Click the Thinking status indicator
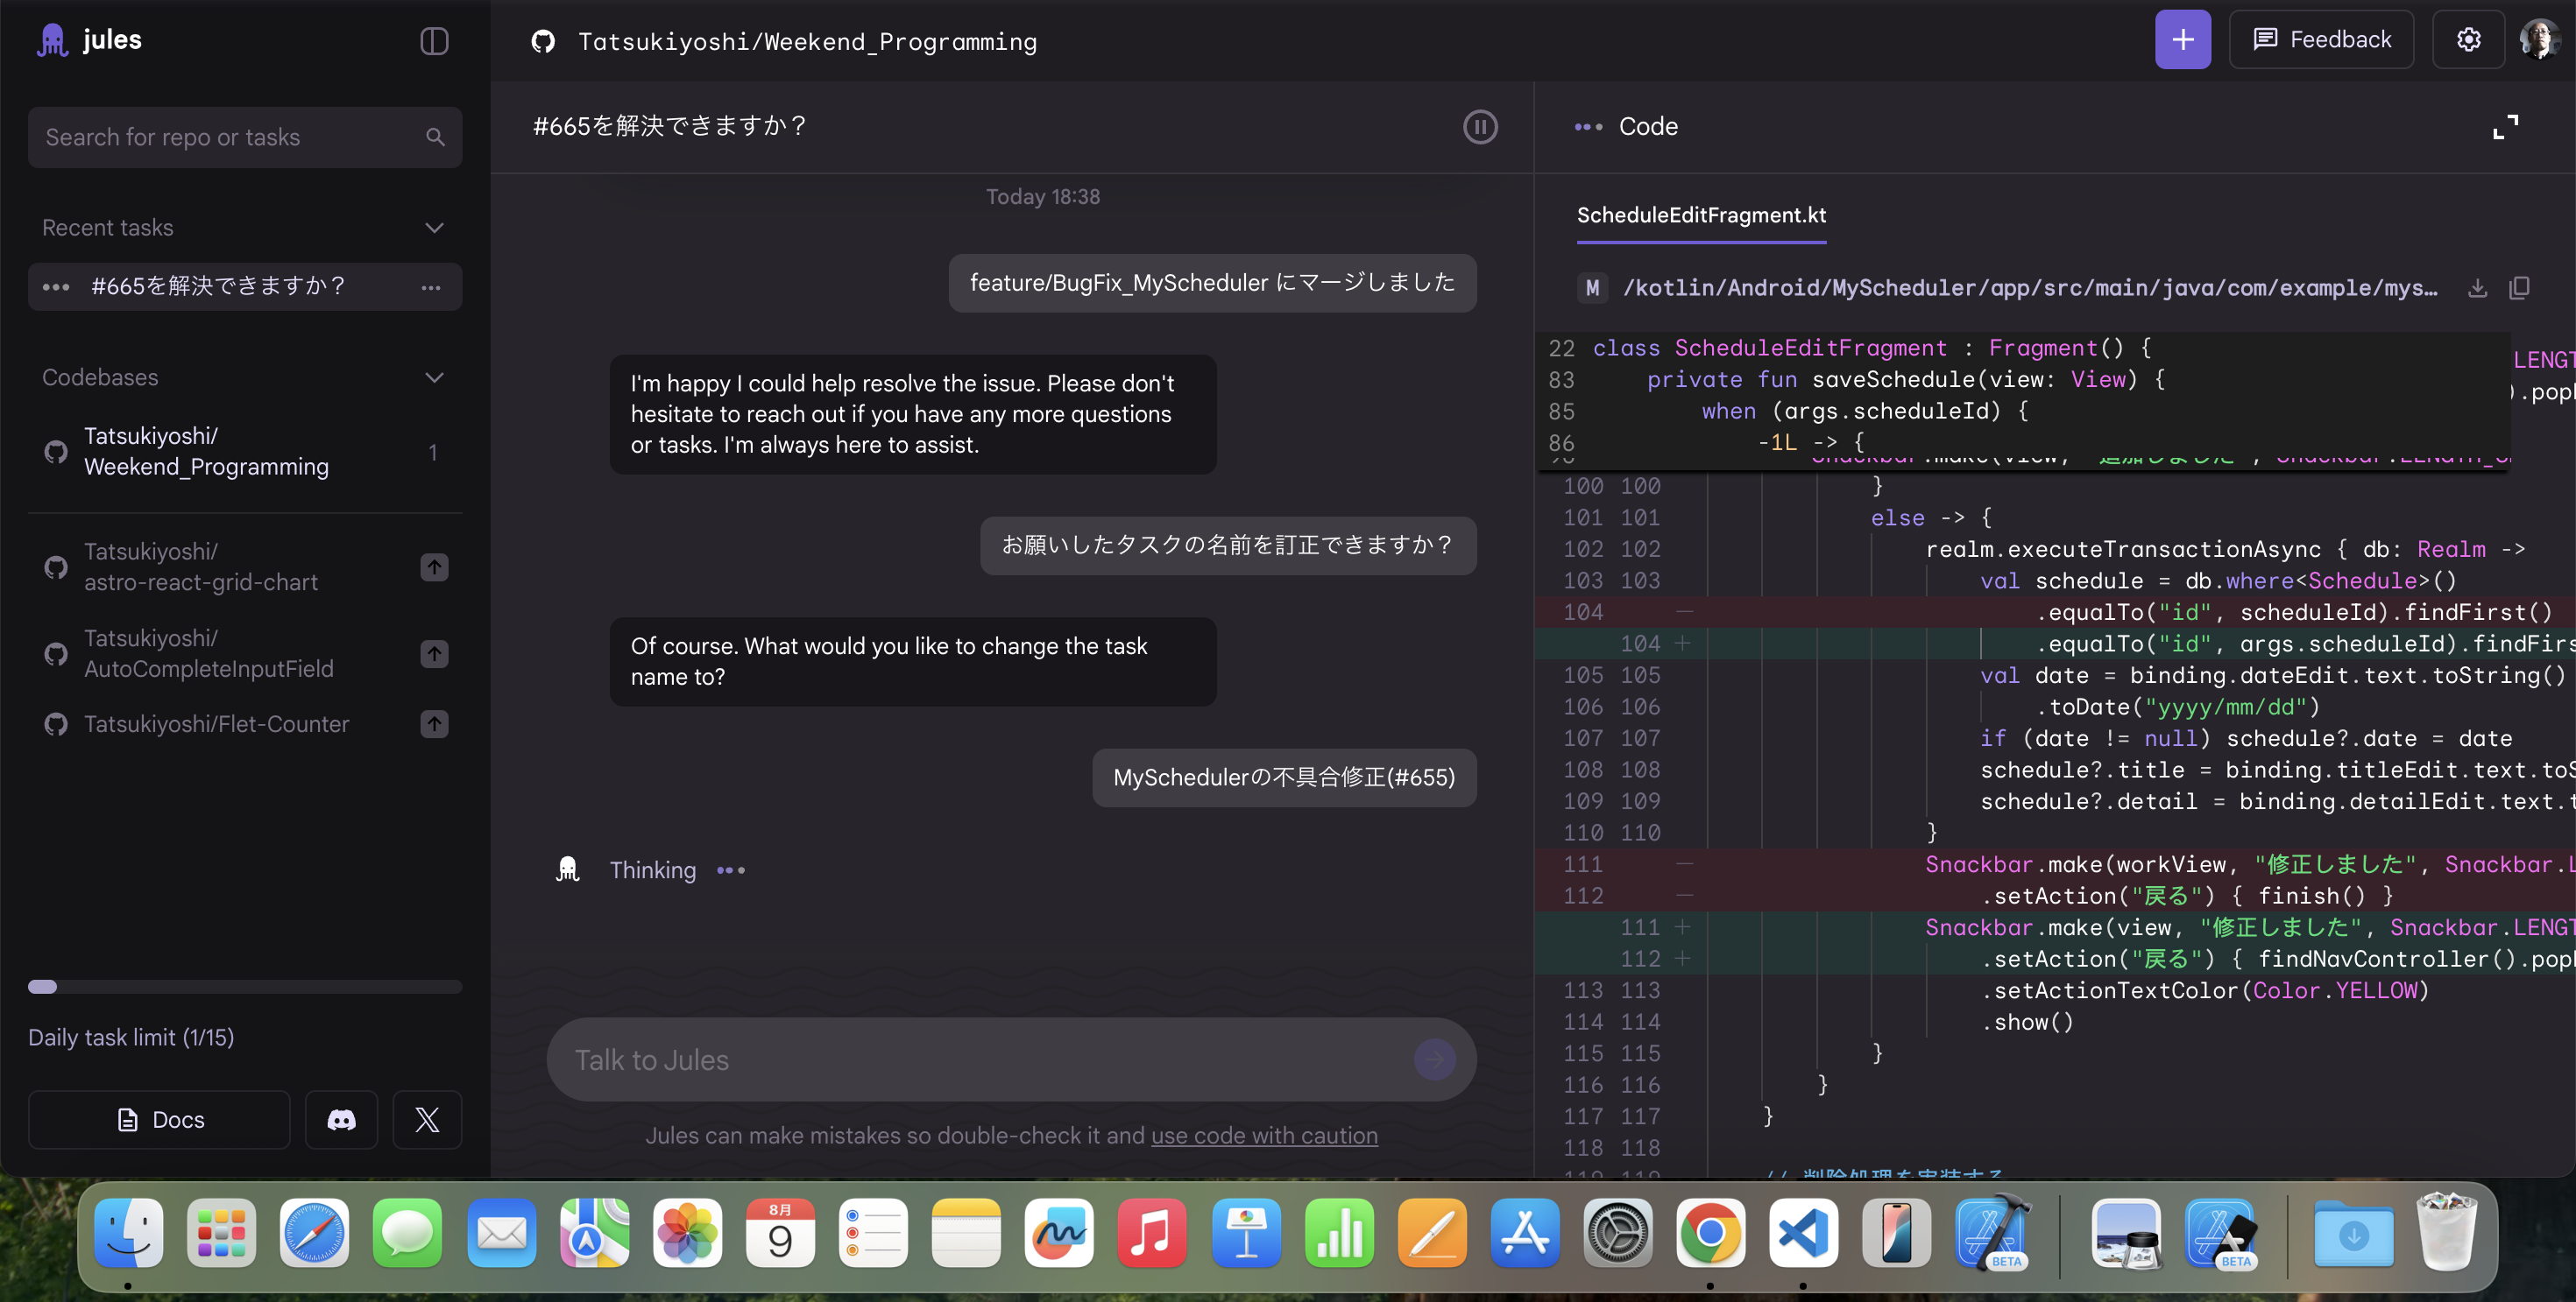 pyautogui.click(x=653, y=870)
